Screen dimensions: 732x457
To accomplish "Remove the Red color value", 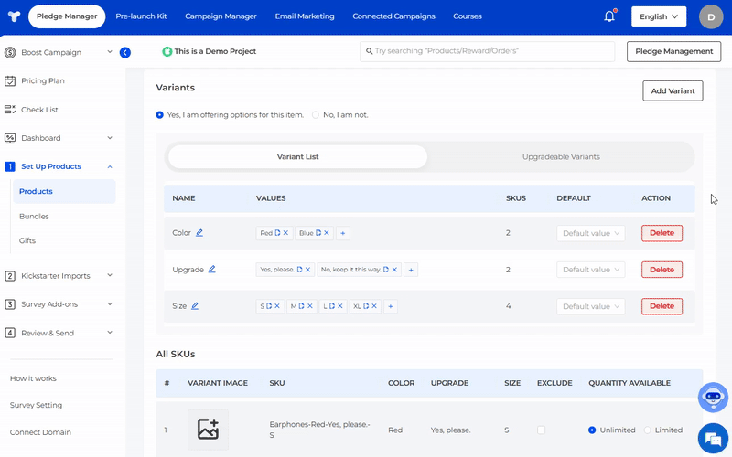I will (x=285, y=233).
